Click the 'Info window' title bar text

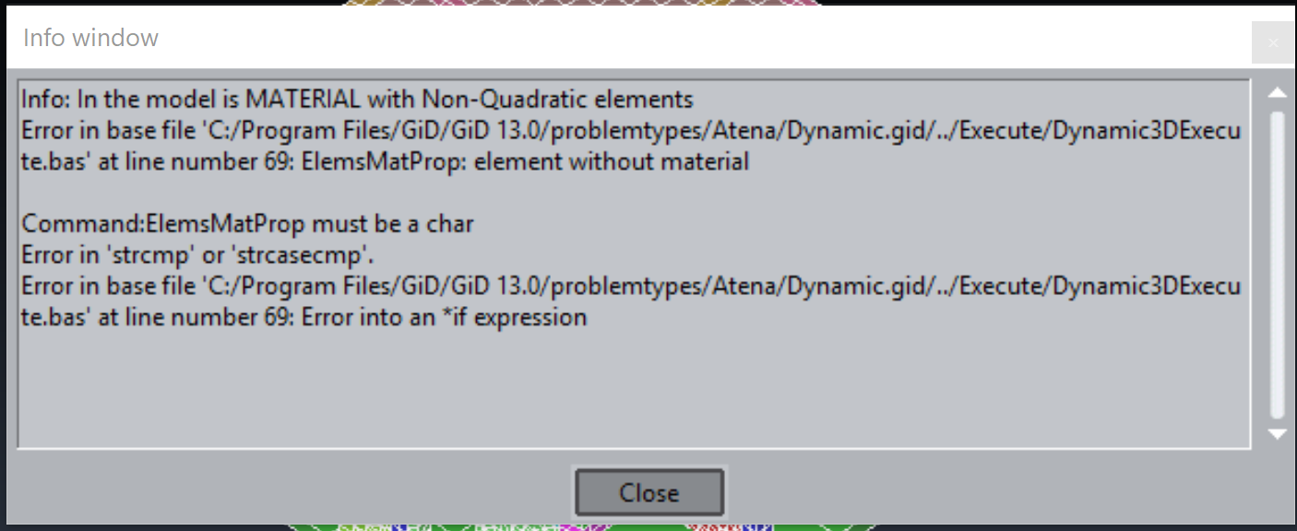90,38
